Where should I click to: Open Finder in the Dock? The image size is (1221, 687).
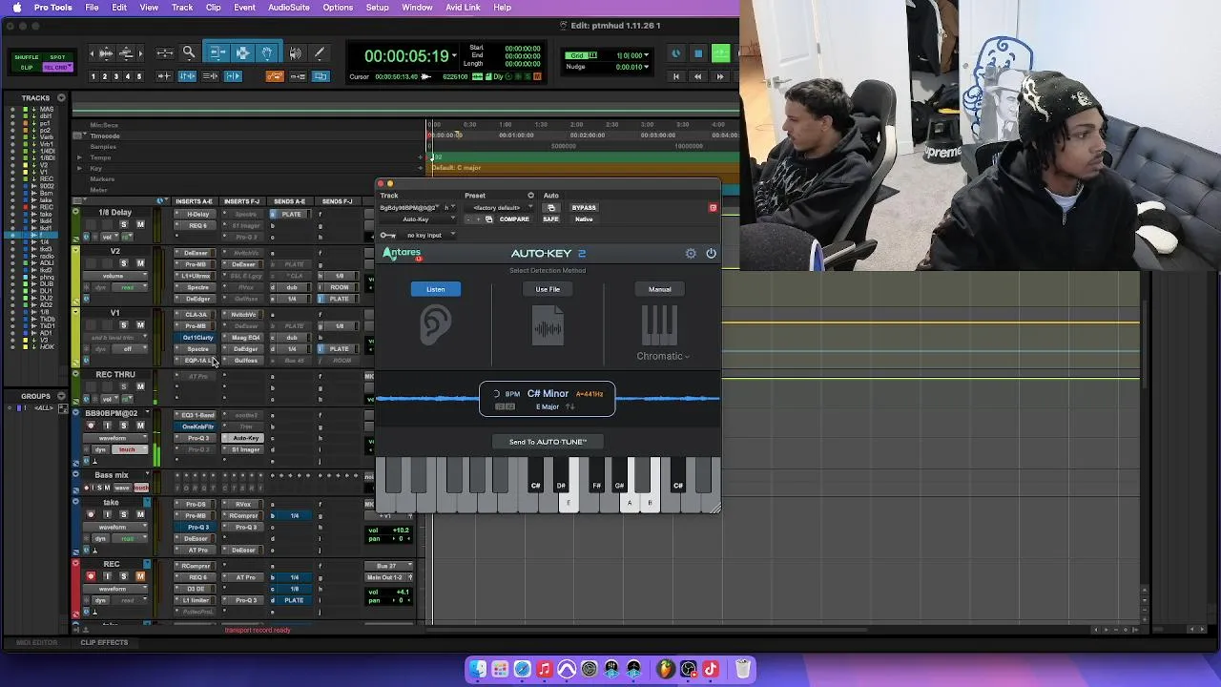coord(478,669)
